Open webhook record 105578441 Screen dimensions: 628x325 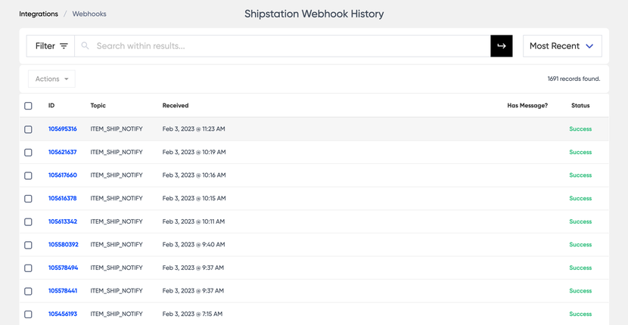click(63, 291)
